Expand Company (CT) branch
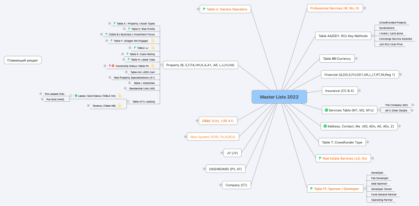419x206 pixels. pyautogui.click(x=221, y=185)
